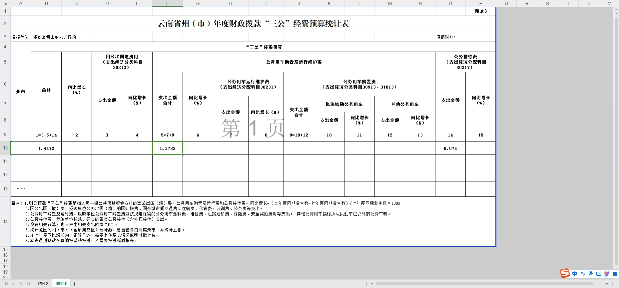Select column F header
This screenshot has height=288, width=619.
(167, 3)
